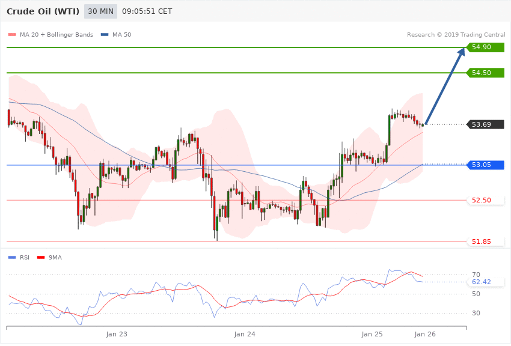Click the Jan 25 date axis label

372,334
